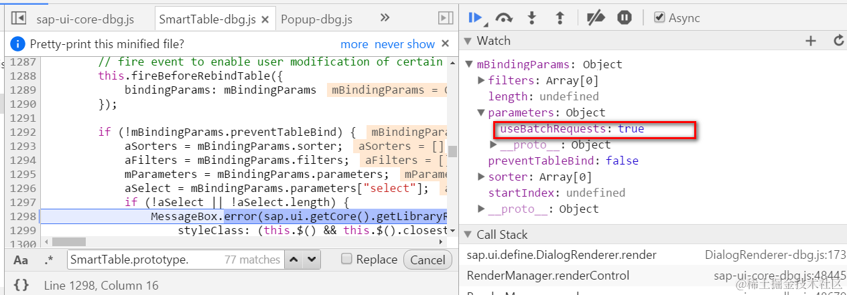
Task: Open the Popup-dbg.js tab
Action: pyautogui.click(x=316, y=19)
